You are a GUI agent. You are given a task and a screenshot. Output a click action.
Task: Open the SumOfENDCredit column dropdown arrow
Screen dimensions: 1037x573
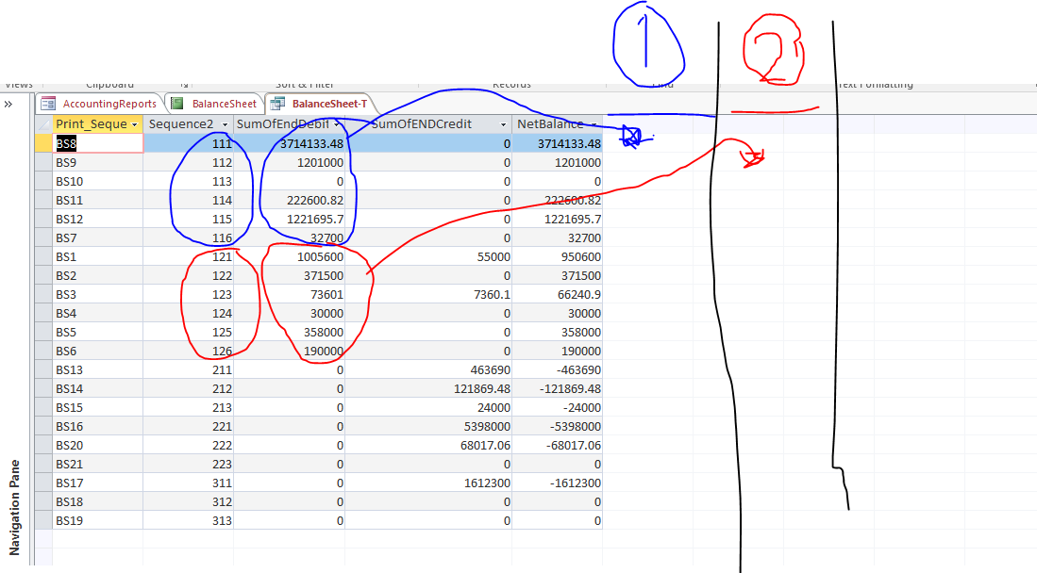503,124
